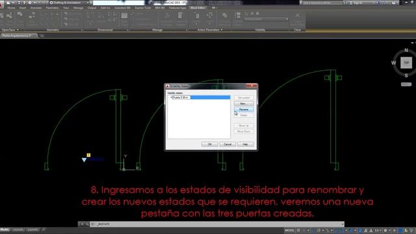Click the New... button in Visibility States

244,103
